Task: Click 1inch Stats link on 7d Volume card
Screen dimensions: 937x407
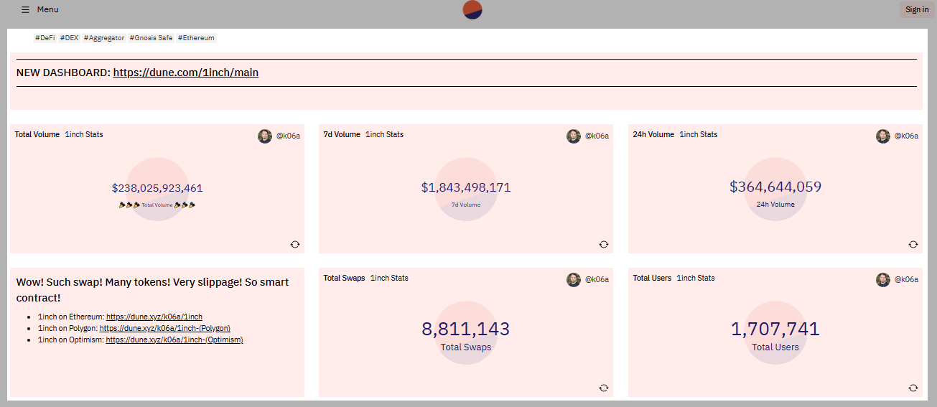Action: (384, 134)
